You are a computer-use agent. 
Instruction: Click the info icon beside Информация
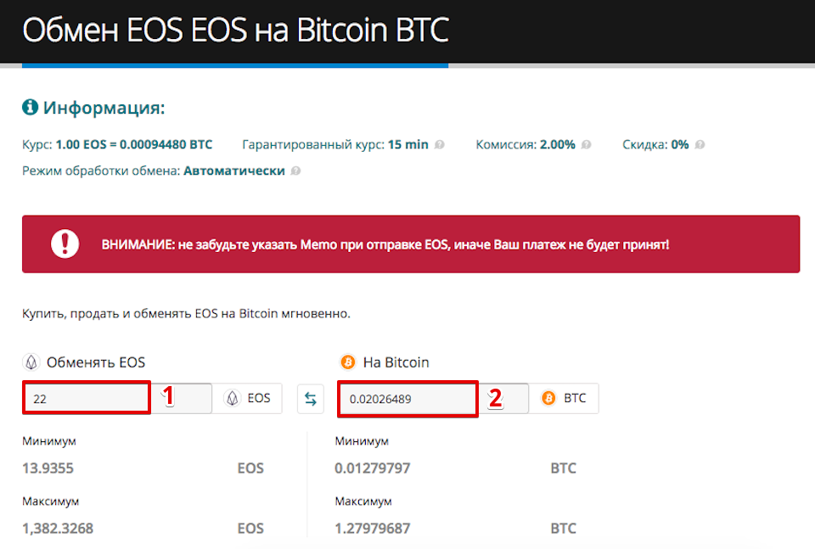click(x=31, y=107)
